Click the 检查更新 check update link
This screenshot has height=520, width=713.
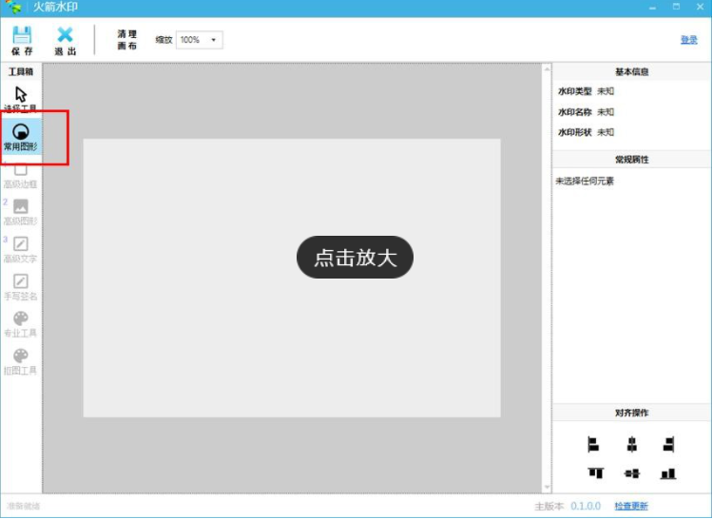coord(630,507)
